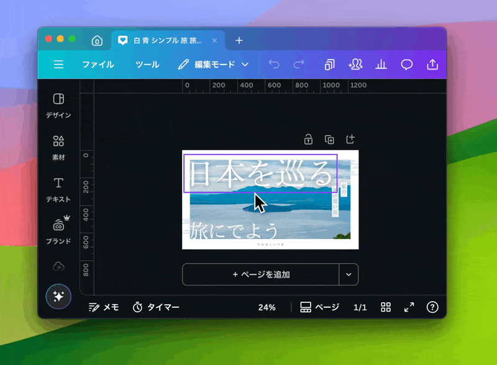Toggle fullscreen presentation mode
Screen dimensions: 497x365
409,307
